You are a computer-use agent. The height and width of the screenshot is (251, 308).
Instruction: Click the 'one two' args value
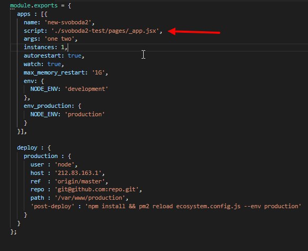click(60, 39)
